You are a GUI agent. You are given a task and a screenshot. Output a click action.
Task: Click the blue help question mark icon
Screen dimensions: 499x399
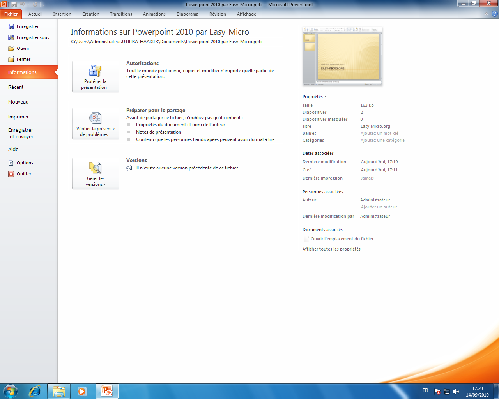click(x=494, y=14)
